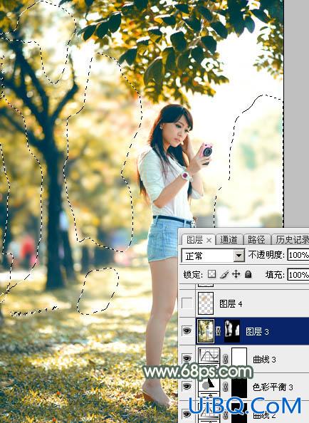Toggle lock image pixels brush icon
The height and width of the screenshot is (423, 309).
pos(224,274)
